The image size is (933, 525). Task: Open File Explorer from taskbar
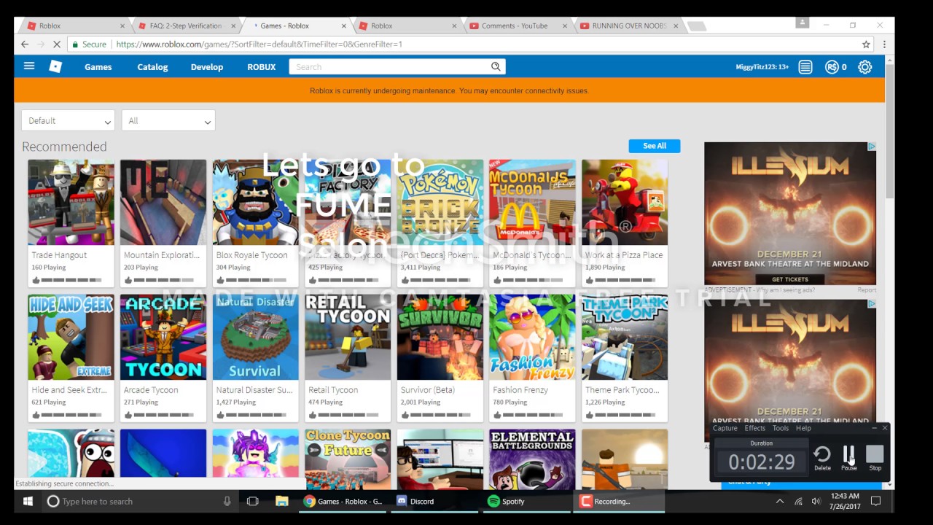(x=282, y=501)
